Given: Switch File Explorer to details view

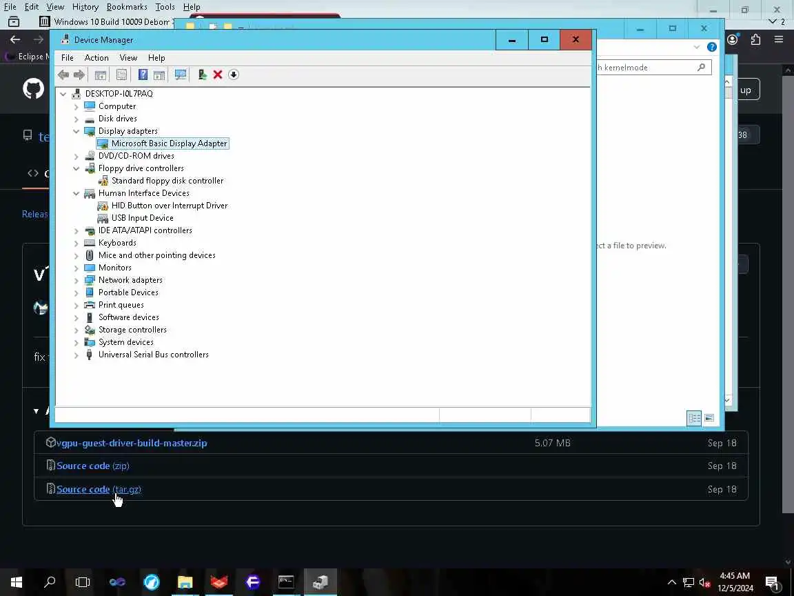Looking at the screenshot, I should click(x=694, y=418).
